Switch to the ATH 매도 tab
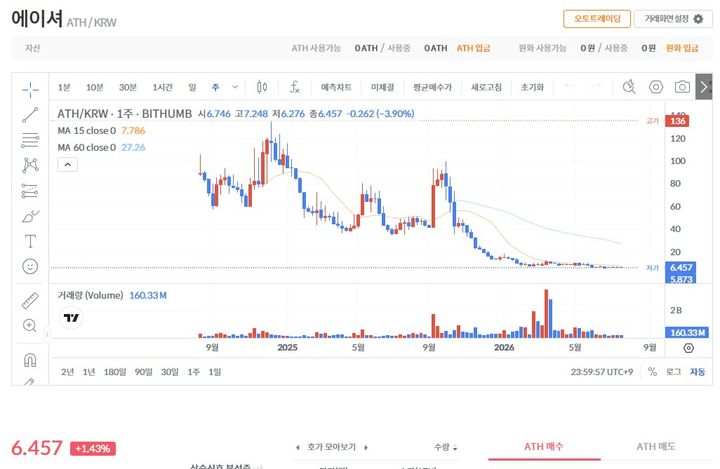Image resolution: width=720 pixels, height=469 pixels. click(656, 447)
